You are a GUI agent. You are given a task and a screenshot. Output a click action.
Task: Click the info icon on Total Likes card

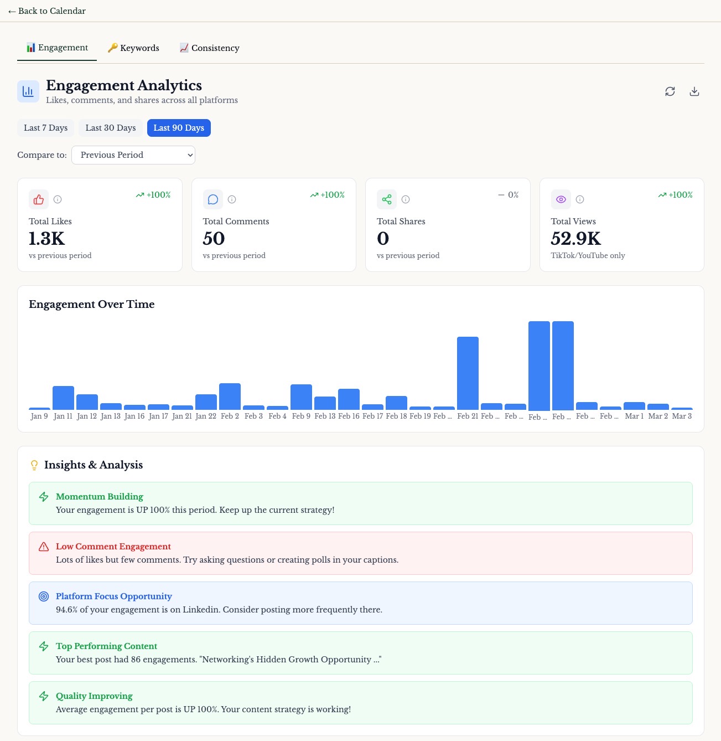tap(58, 199)
